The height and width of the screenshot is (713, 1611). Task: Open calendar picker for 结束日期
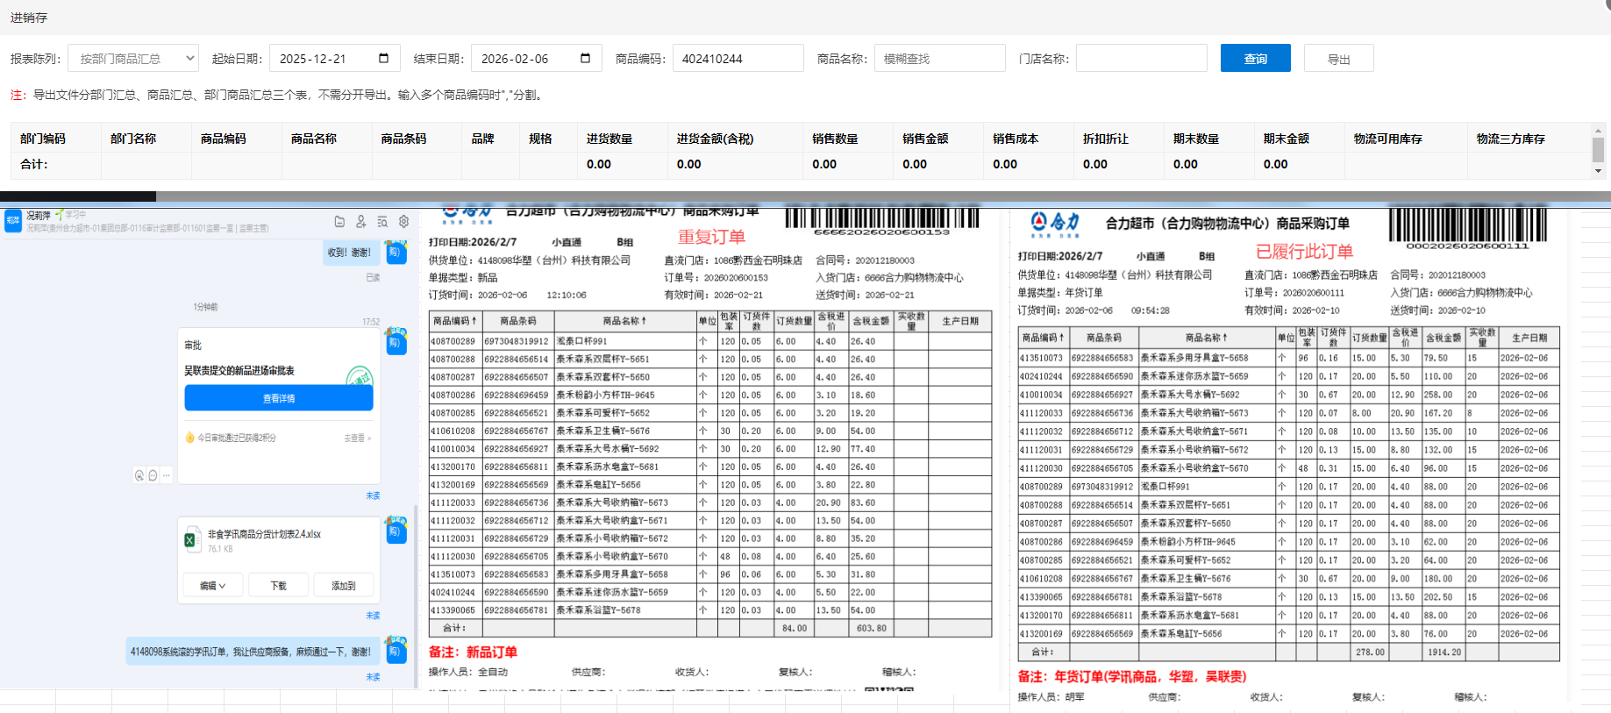click(585, 59)
